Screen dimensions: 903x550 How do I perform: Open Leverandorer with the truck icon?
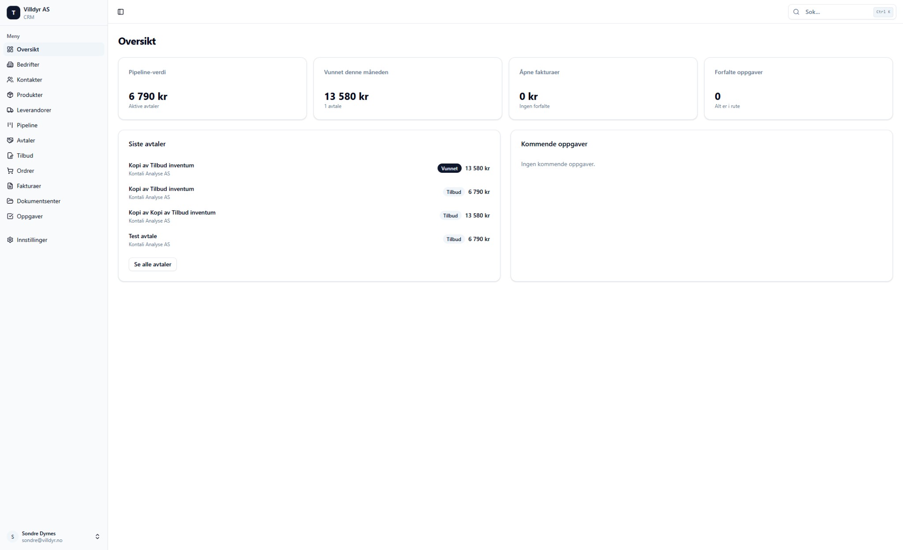click(11, 110)
